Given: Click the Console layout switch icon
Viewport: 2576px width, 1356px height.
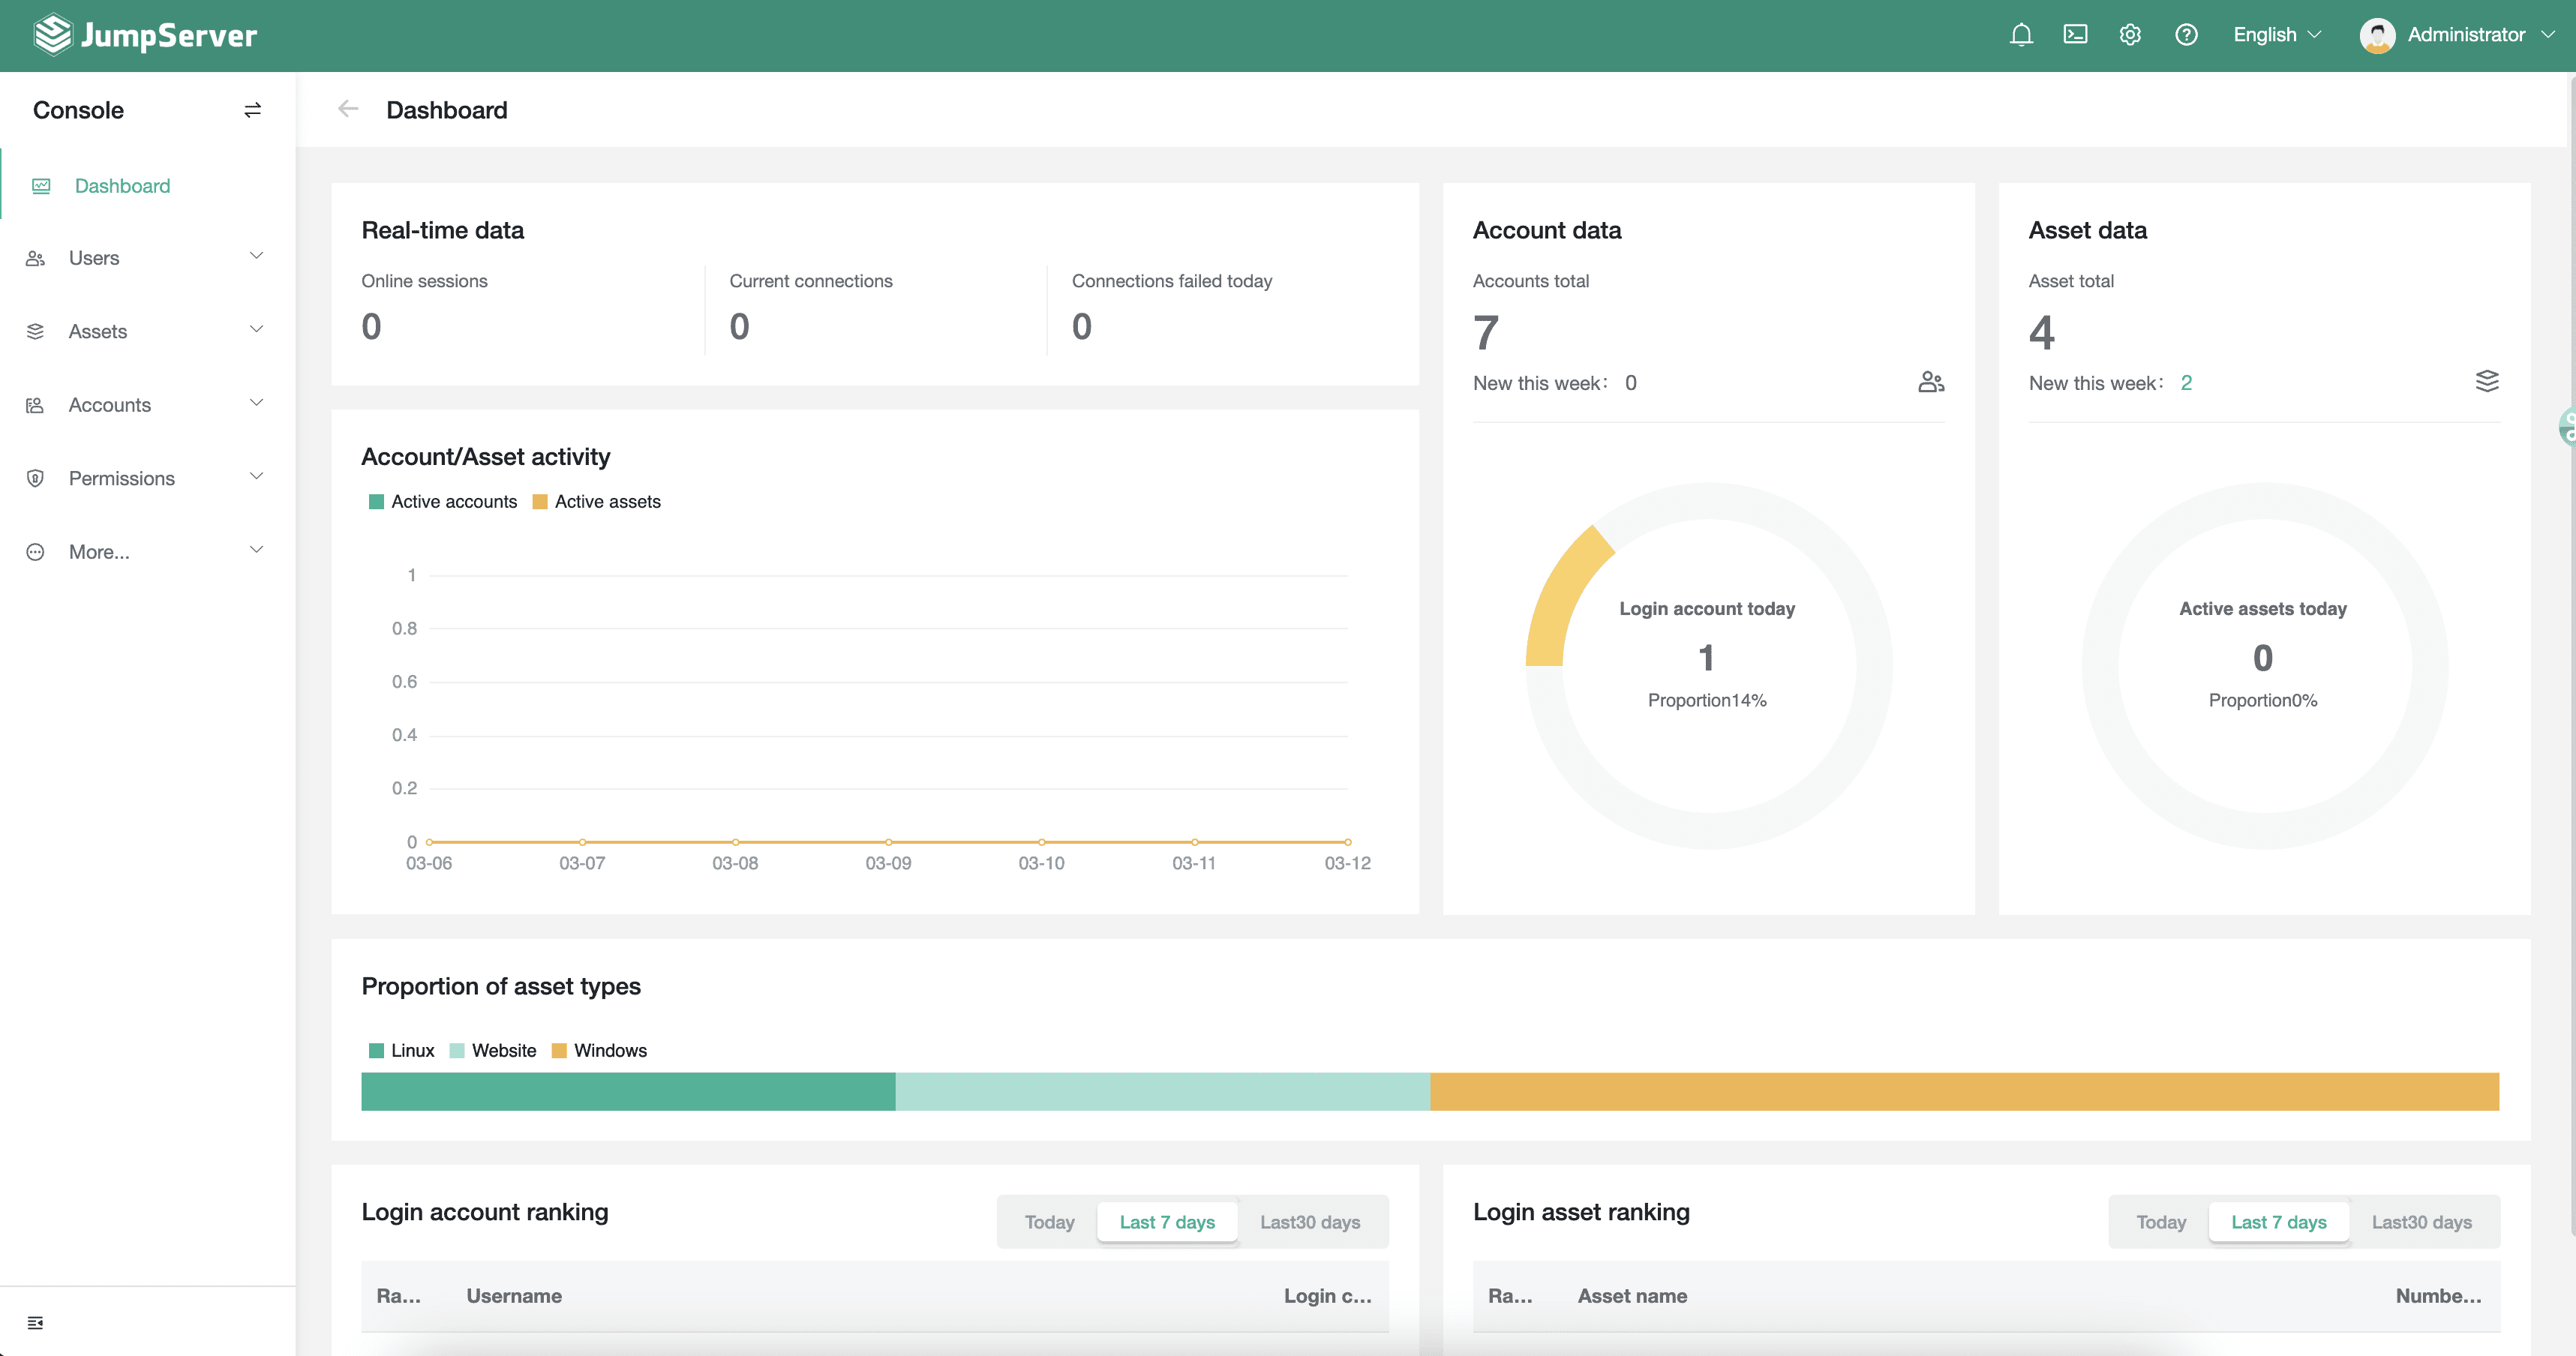Looking at the screenshot, I should point(252,109).
